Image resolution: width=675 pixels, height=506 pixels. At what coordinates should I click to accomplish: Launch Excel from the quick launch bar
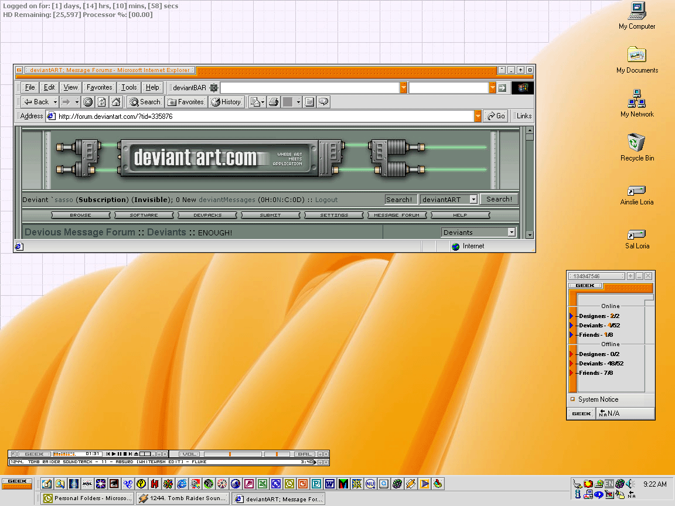(x=262, y=484)
